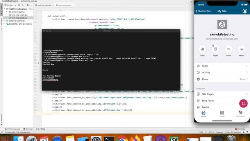This screenshot has height=141, width=250.
Task: Expand the .pytest_cache folder
Action: 7,12
